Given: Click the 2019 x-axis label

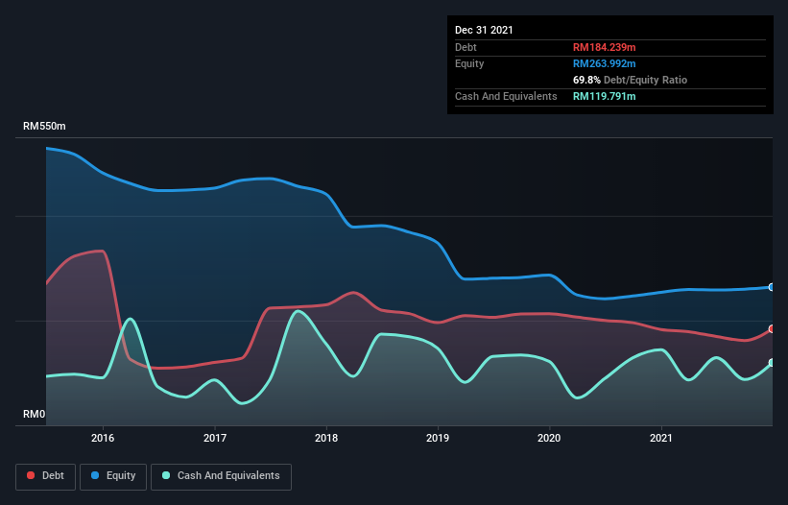Looking at the screenshot, I should point(438,438).
